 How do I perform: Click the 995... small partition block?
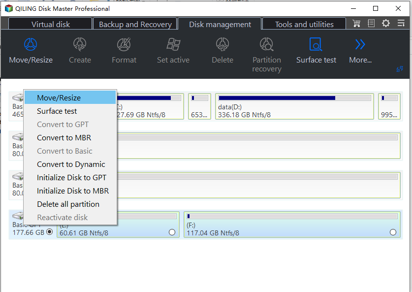tap(389, 106)
